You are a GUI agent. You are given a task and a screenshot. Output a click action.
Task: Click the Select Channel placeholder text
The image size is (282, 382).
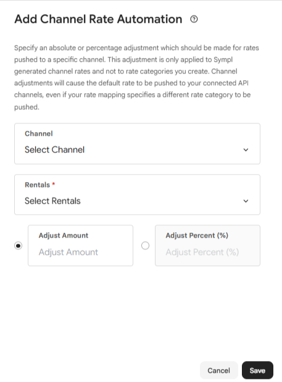[54, 149]
